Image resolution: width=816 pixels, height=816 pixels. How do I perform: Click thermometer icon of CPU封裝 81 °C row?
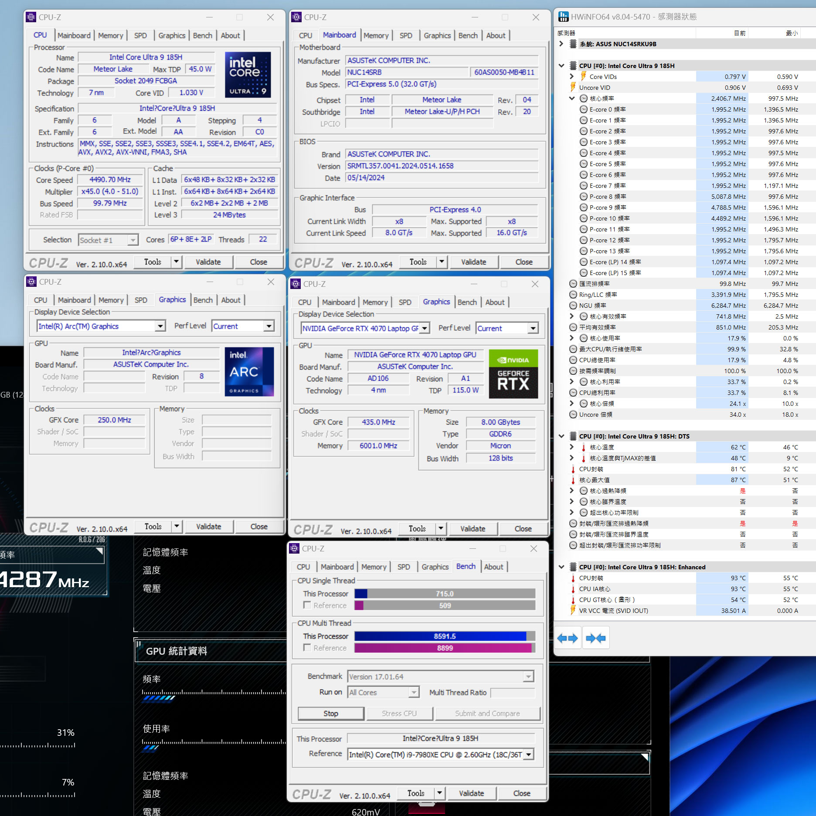tap(573, 469)
